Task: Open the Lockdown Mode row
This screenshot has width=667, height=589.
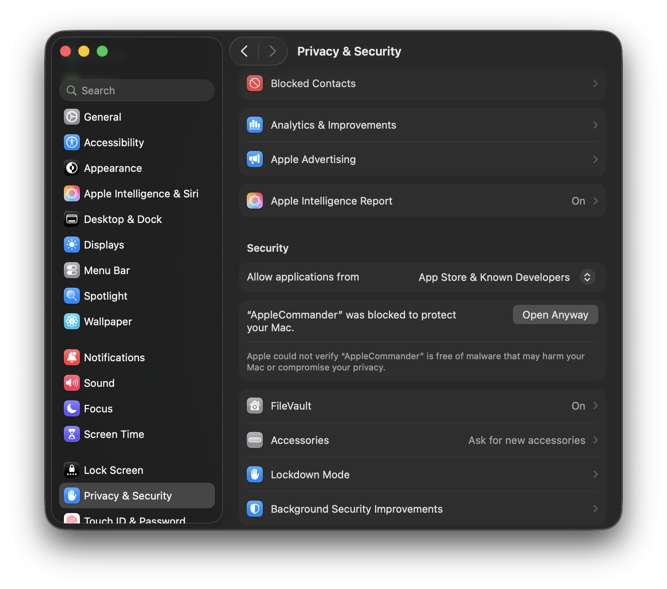Action: click(423, 475)
